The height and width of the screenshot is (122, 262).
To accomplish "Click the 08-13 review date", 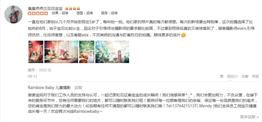I will 32,76.
